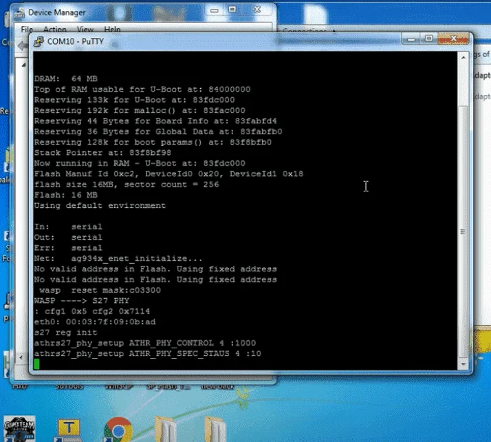Open View menu in Device Manager
The height and width of the screenshot is (442, 491).
pos(85,30)
